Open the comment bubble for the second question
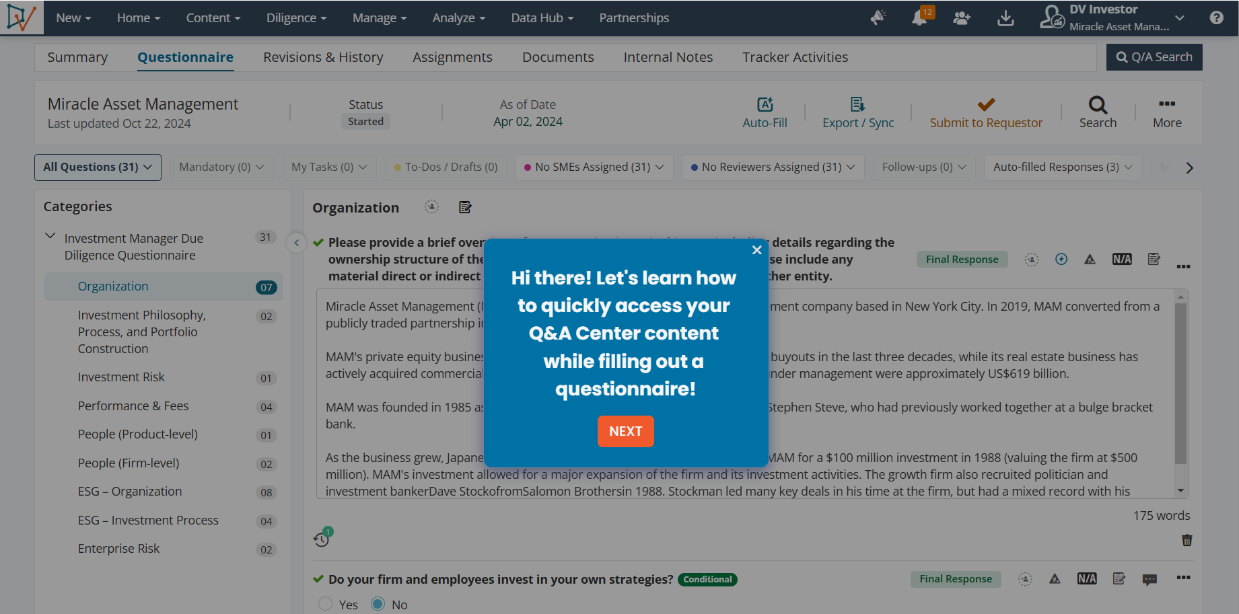The image size is (1239, 614). [x=1149, y=579]
